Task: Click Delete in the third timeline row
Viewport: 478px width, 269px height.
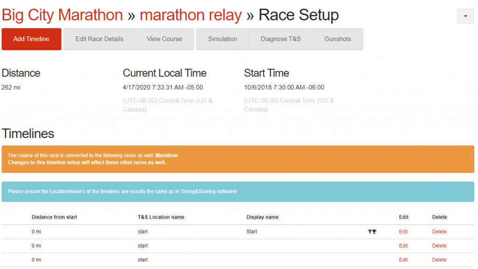Action: 439,260
